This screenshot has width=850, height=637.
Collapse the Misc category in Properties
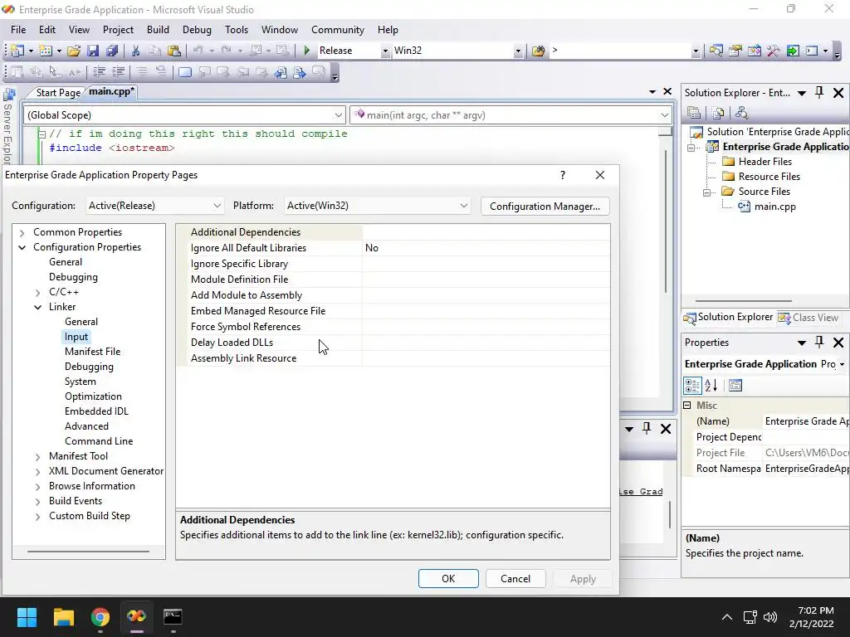point(687,405)
